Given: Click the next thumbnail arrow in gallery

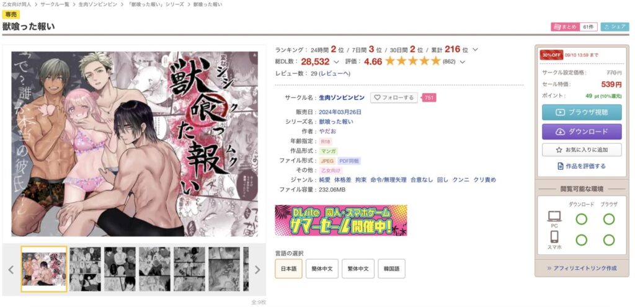Looking at the screenshot, I should pyautogui.click(x=257, y=269).
